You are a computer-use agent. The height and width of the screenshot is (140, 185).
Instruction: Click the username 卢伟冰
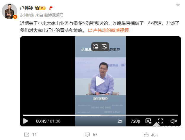click(27, 8)
